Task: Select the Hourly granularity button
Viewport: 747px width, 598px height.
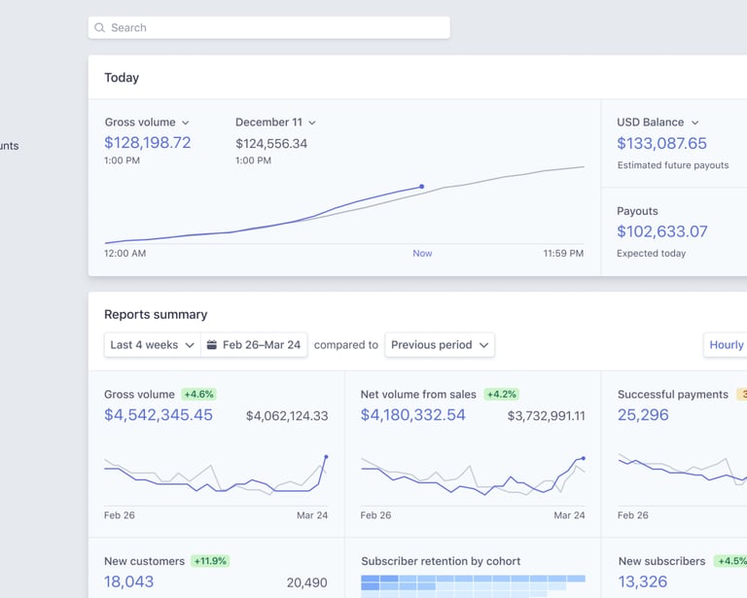Action: tap(726, 345)
